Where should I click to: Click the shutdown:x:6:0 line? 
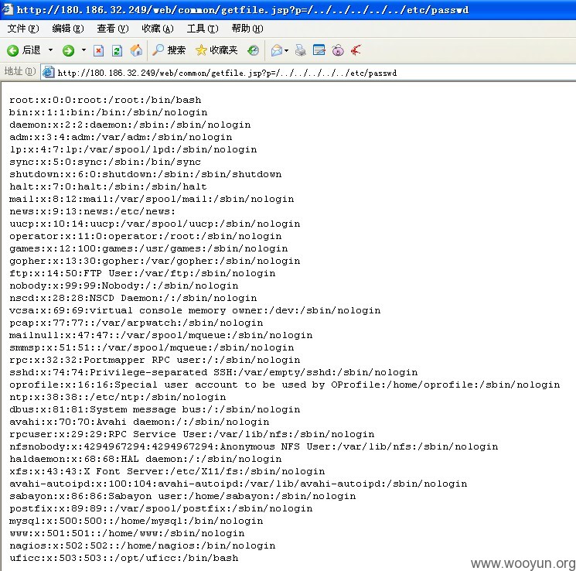145,174
